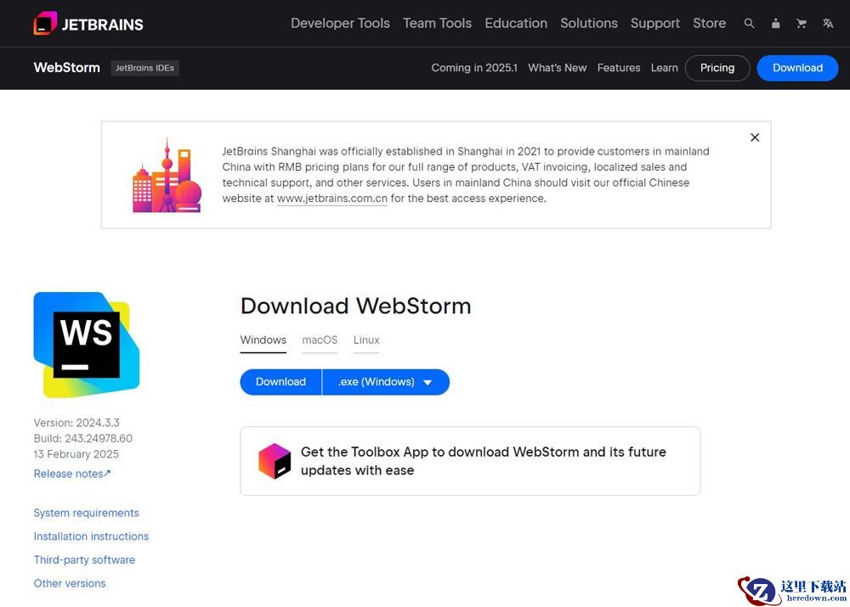This screenshot has height=607, width=850.
Task: Open the account profile icon
Action: (x=775, y=23)
